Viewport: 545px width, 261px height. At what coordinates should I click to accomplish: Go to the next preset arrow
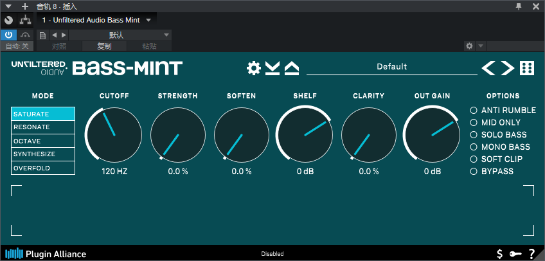pos(508,68)
